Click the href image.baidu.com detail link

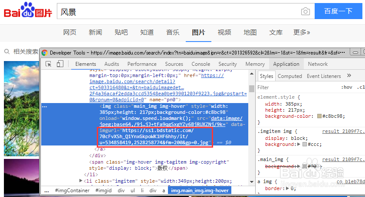click(168, 87)
